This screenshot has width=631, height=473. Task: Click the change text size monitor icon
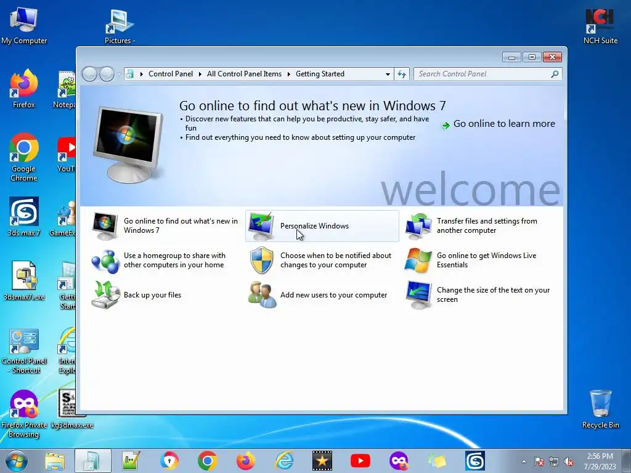click(418, 295)
